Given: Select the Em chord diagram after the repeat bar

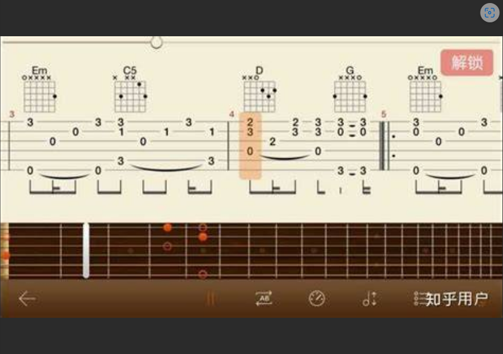Looking at the screenshot, I should click(x=425, y=89).
